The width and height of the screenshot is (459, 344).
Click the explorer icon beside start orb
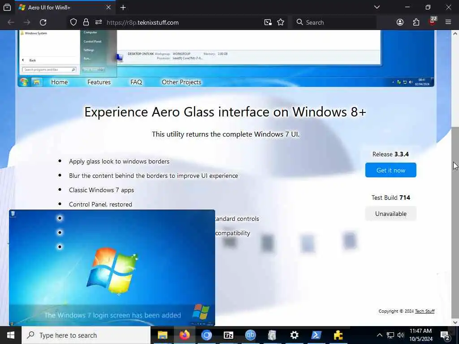pyautogui.click(x=37, y=82)
